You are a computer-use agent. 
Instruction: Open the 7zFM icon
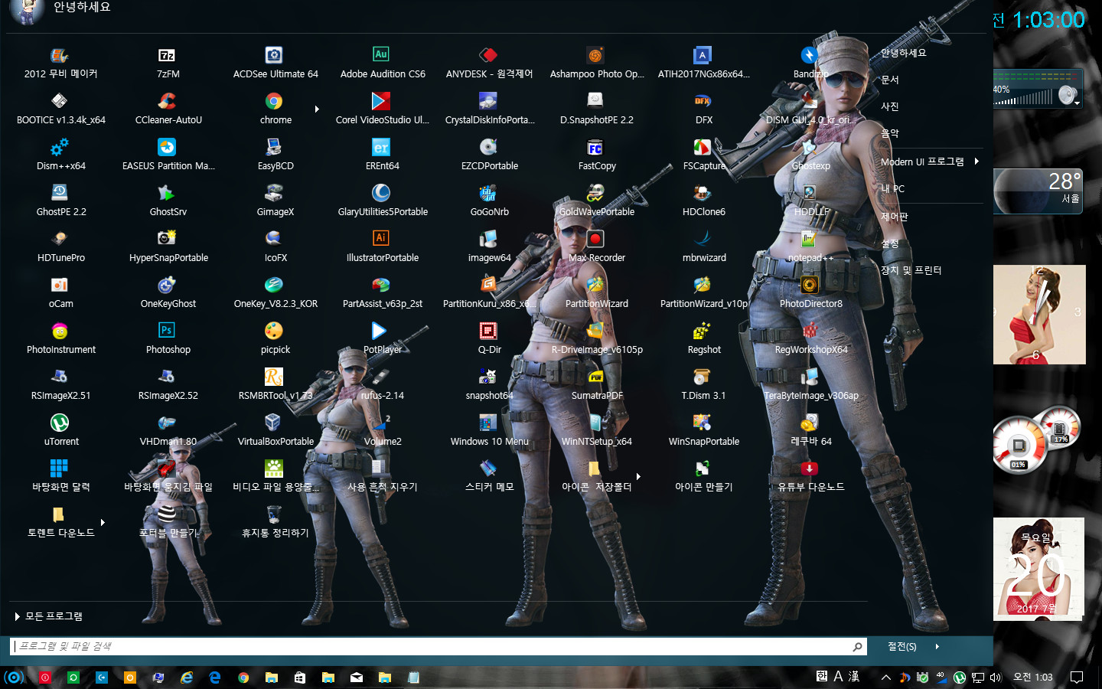coord(168,63)
